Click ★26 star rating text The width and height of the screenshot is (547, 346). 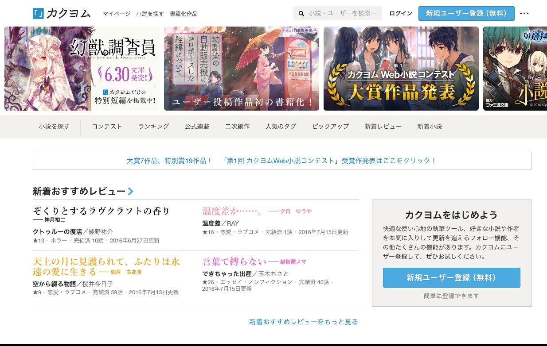[x=208, y=282]
